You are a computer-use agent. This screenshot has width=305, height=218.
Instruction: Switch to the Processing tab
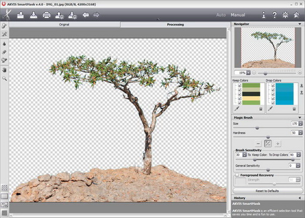tap(175, 24)
